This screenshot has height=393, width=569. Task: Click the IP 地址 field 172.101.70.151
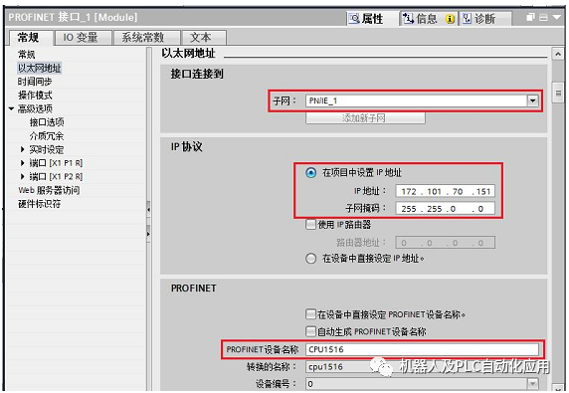click(x=446, y=191)
